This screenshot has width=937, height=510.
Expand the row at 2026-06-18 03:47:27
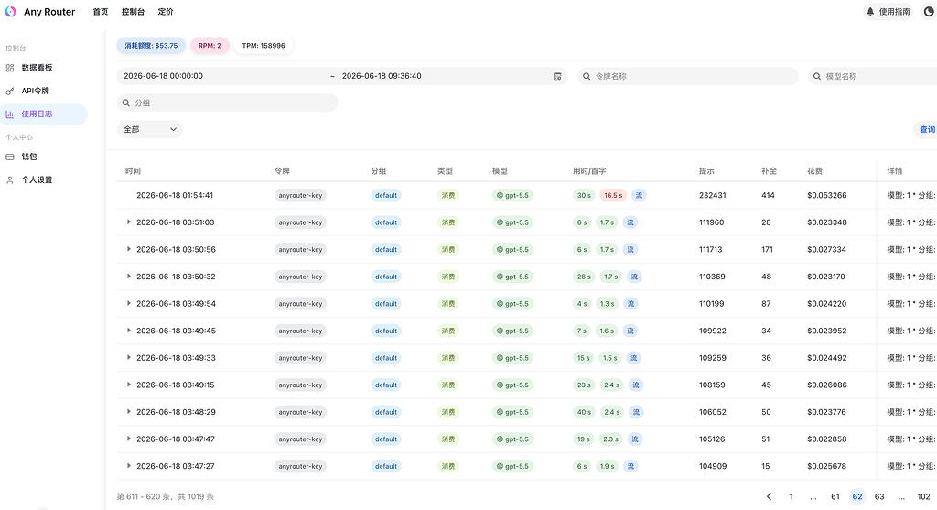coord(128,466)
